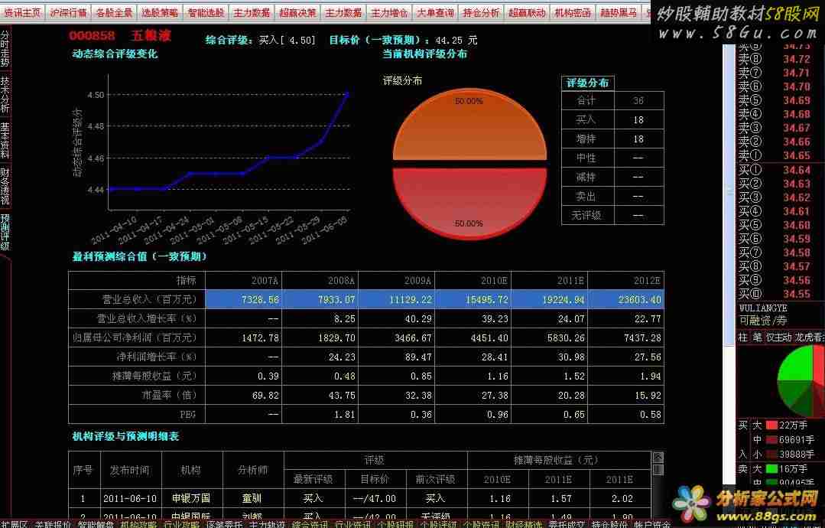Click the stock name 五粮液
825x528 pixels.
[151, 36]
